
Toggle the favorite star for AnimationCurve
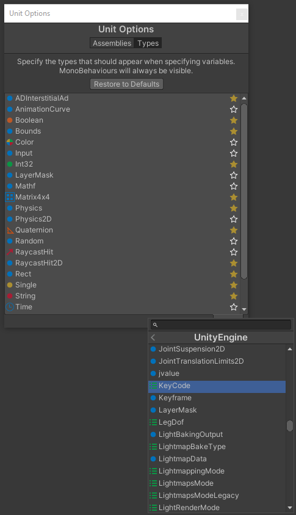point(234,109)
